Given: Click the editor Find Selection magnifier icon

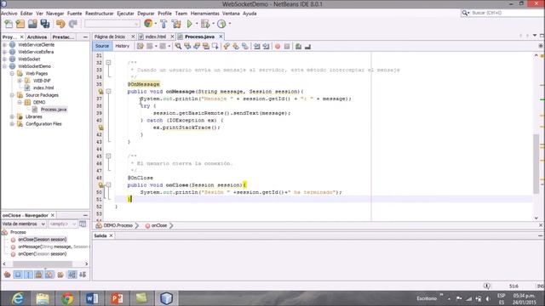Looking at the screenshot, I should (x=178, y=46).
